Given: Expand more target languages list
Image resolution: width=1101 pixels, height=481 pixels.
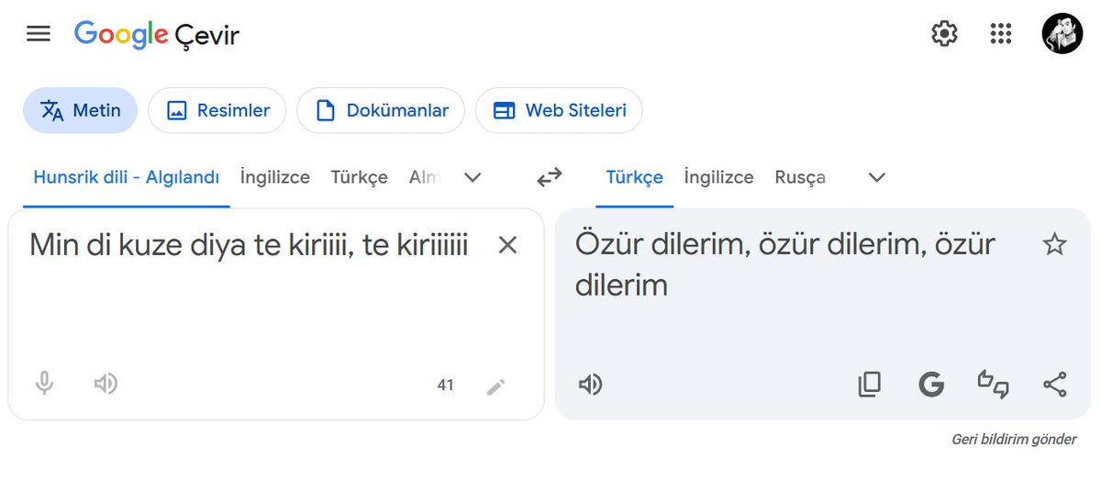Looking at the screenshot, I should 877,178.
